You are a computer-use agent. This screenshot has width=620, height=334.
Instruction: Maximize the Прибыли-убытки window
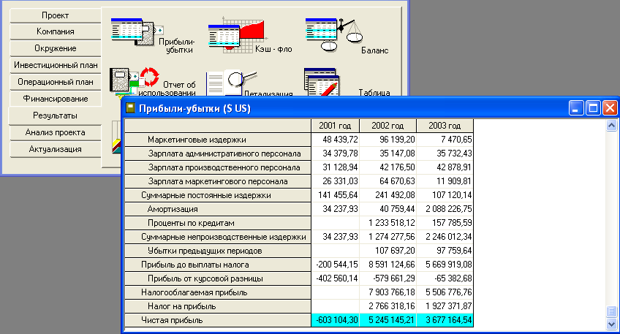click(x=593, y=108)
